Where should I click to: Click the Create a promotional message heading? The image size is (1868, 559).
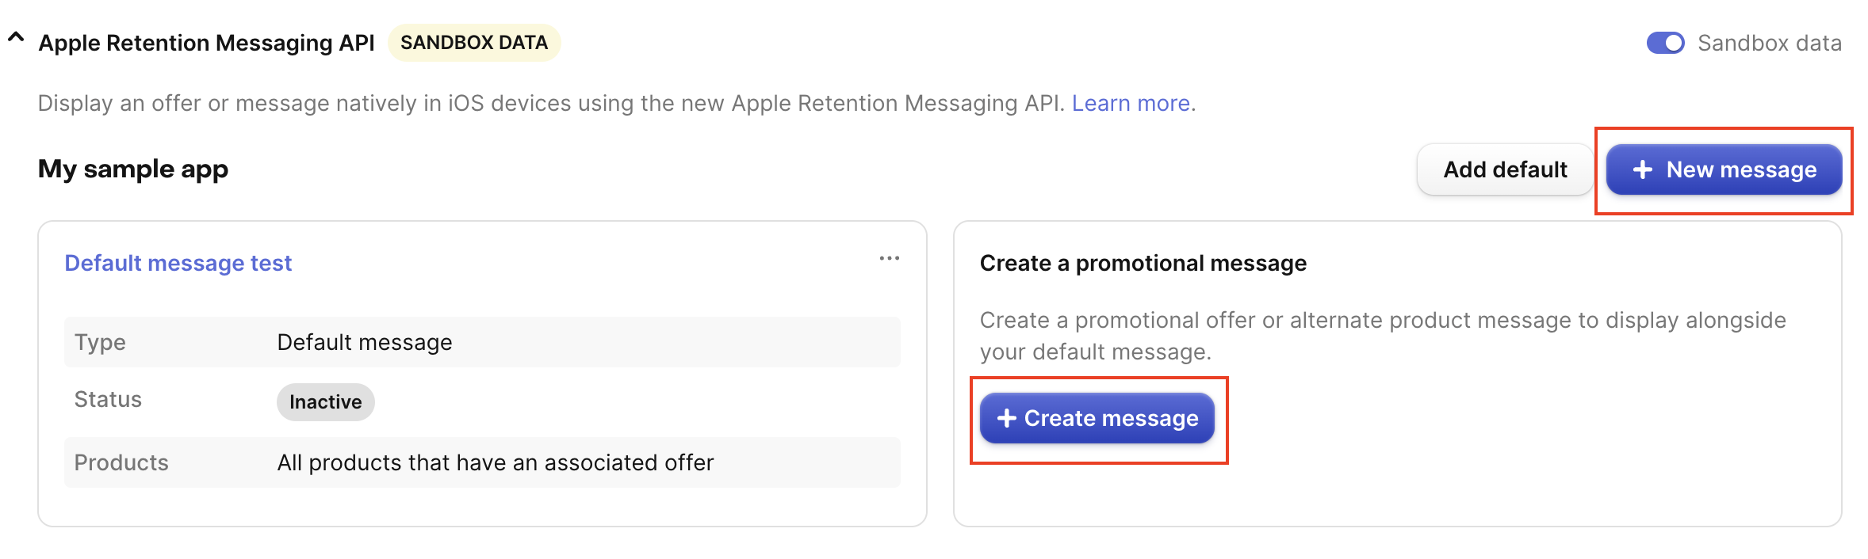pyautogui.click(x=1143, y=263)
